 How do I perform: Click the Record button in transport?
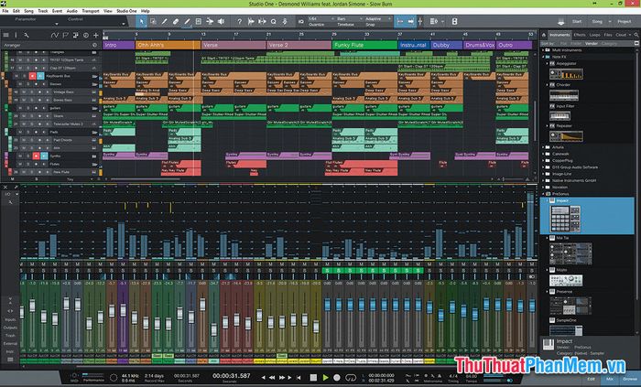tap(337, 378)
